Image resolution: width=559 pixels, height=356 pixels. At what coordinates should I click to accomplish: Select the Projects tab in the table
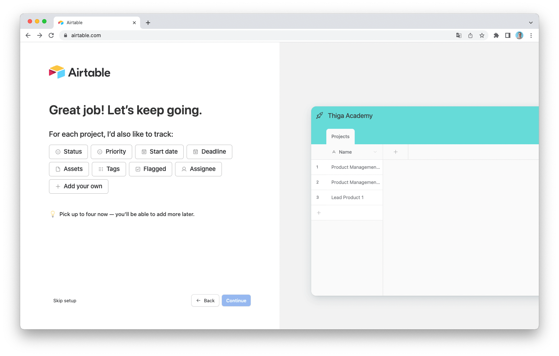click(x=340, y=136)
